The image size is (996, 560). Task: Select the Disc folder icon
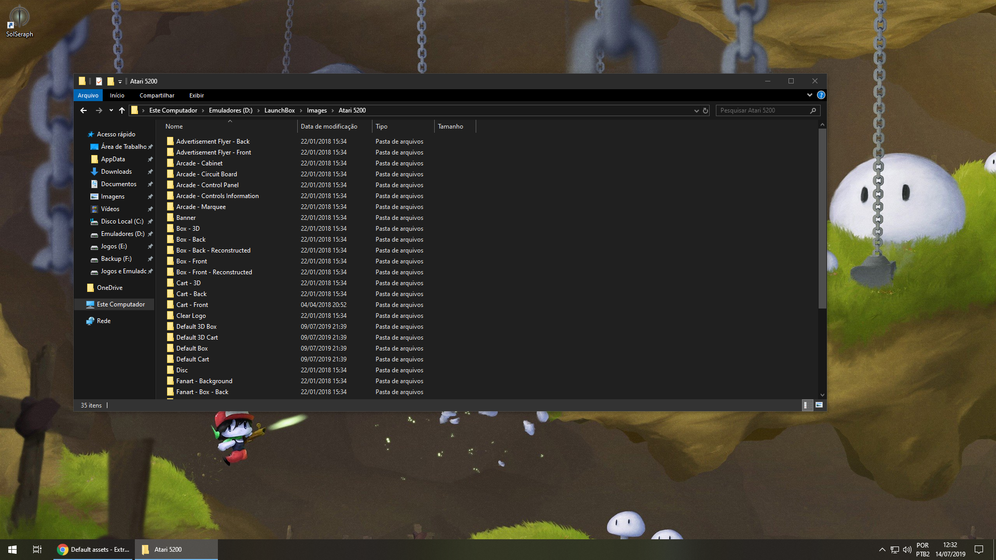(x=170, y=370)
